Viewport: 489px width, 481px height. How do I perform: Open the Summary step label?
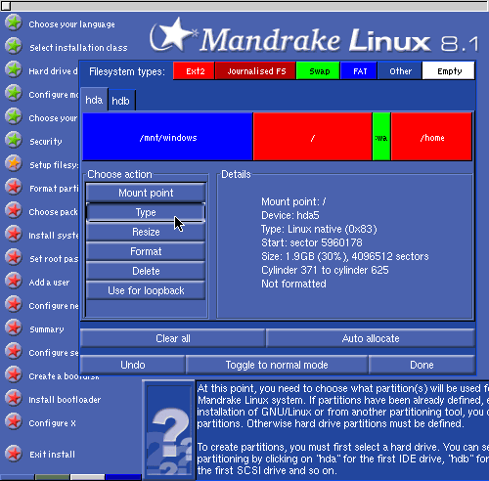coord(47,329)
